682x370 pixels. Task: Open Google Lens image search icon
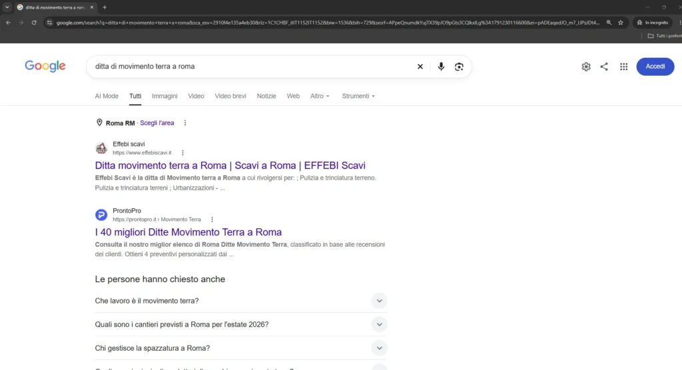click(x=459, y=67)
